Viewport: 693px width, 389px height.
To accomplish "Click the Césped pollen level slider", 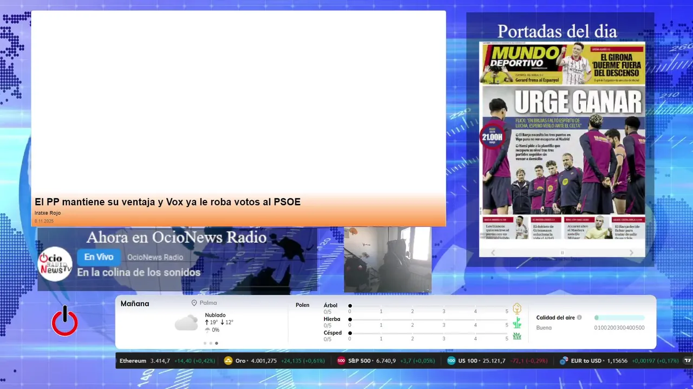I will tap(428, 333).
